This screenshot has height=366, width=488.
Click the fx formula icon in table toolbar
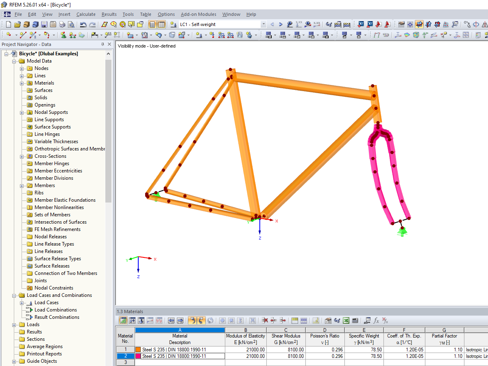click(377, 320)
